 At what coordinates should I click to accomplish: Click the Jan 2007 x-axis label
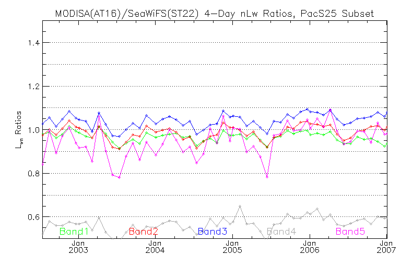click(386, 247)
